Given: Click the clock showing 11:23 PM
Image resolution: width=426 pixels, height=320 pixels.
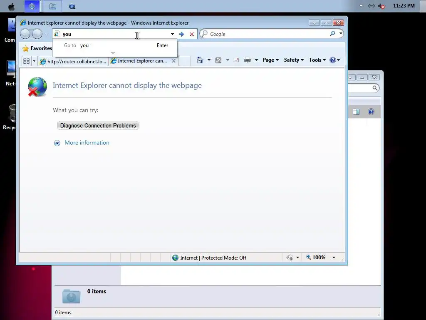Looking at the screenshot, I should tap(404, 6).
